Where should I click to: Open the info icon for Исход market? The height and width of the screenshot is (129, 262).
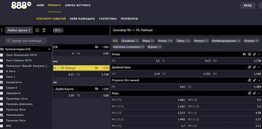tap(249, 54)
